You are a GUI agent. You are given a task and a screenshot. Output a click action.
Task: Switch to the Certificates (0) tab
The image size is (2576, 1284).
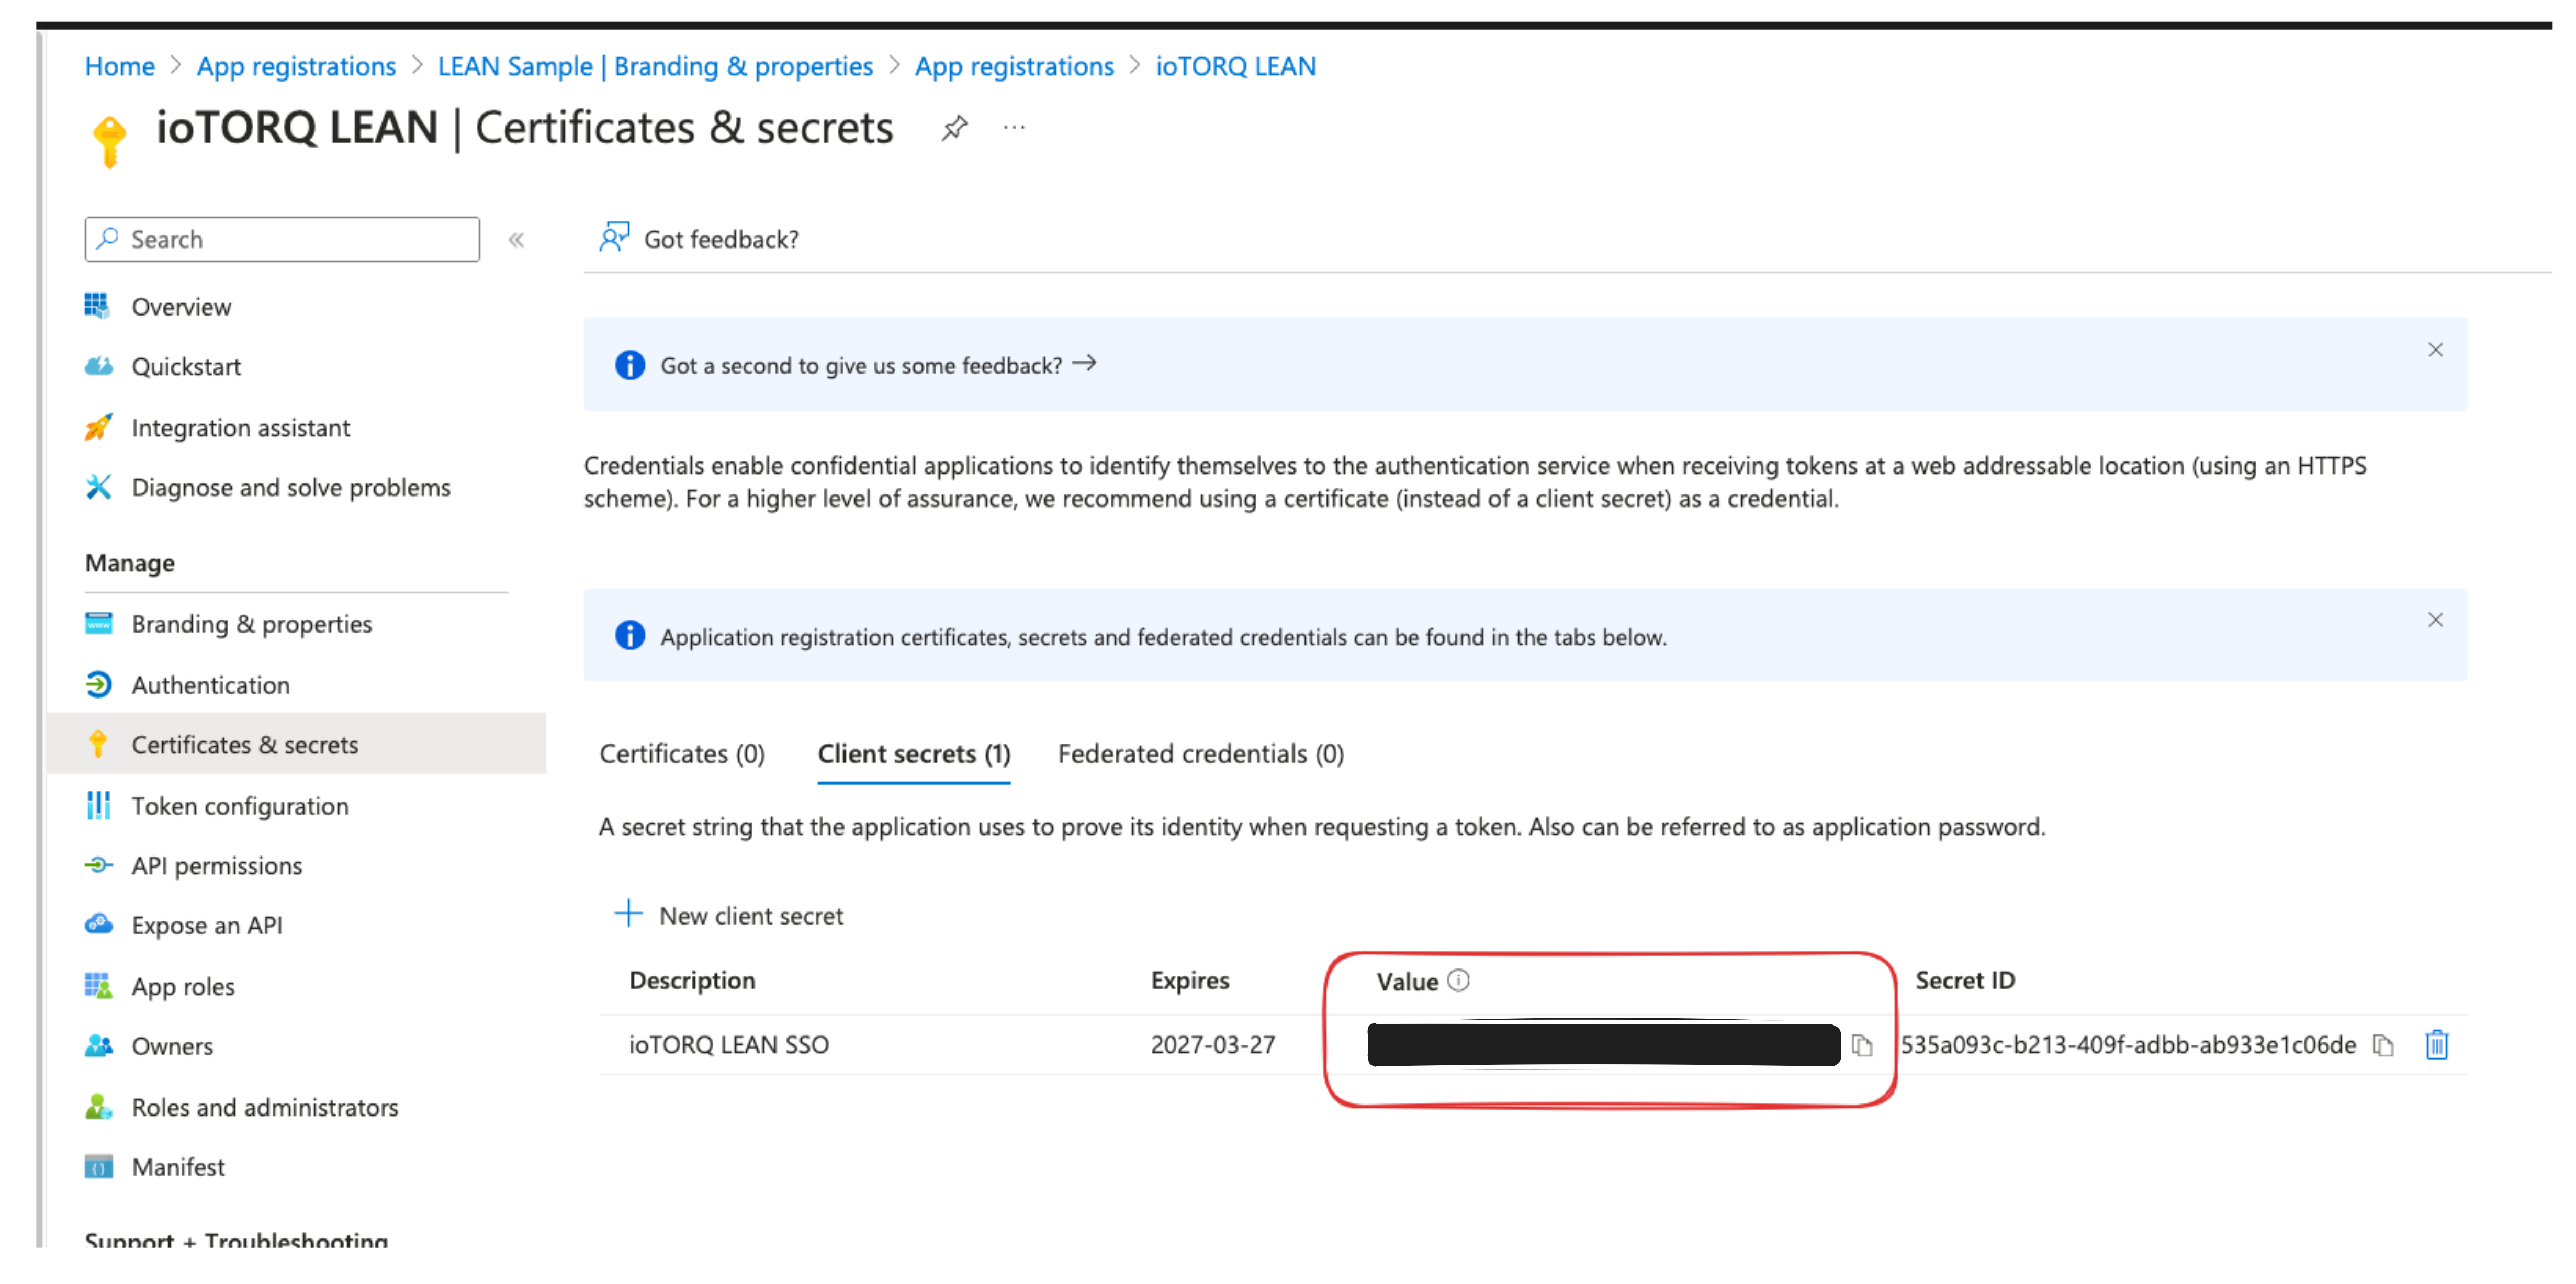pyautogui.click(x=682, y=754)
